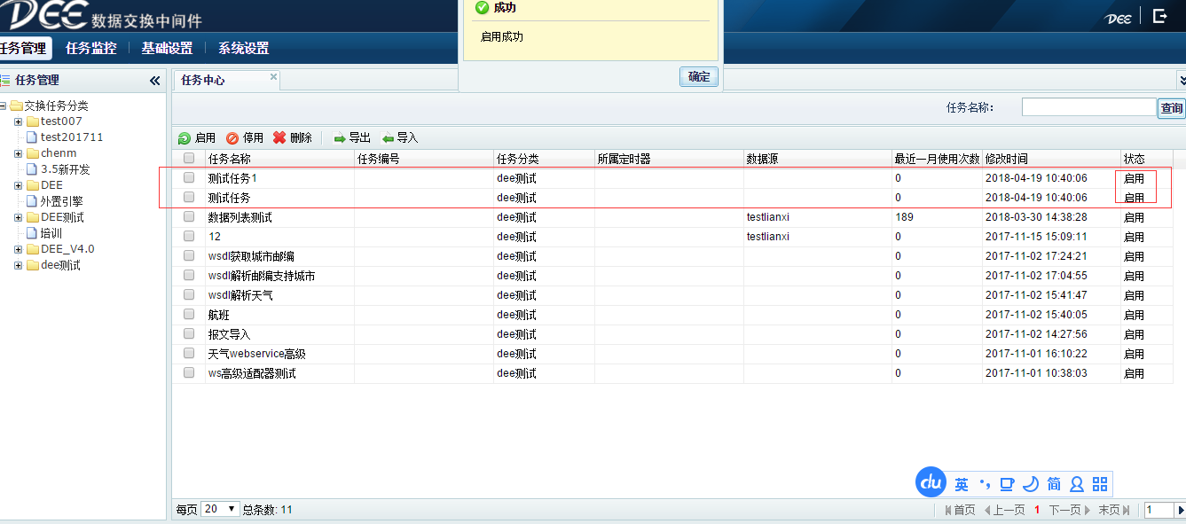Click 确定 button in success dialog
The width and height of the screenshot is (1186, 524).
click(699, 76)
